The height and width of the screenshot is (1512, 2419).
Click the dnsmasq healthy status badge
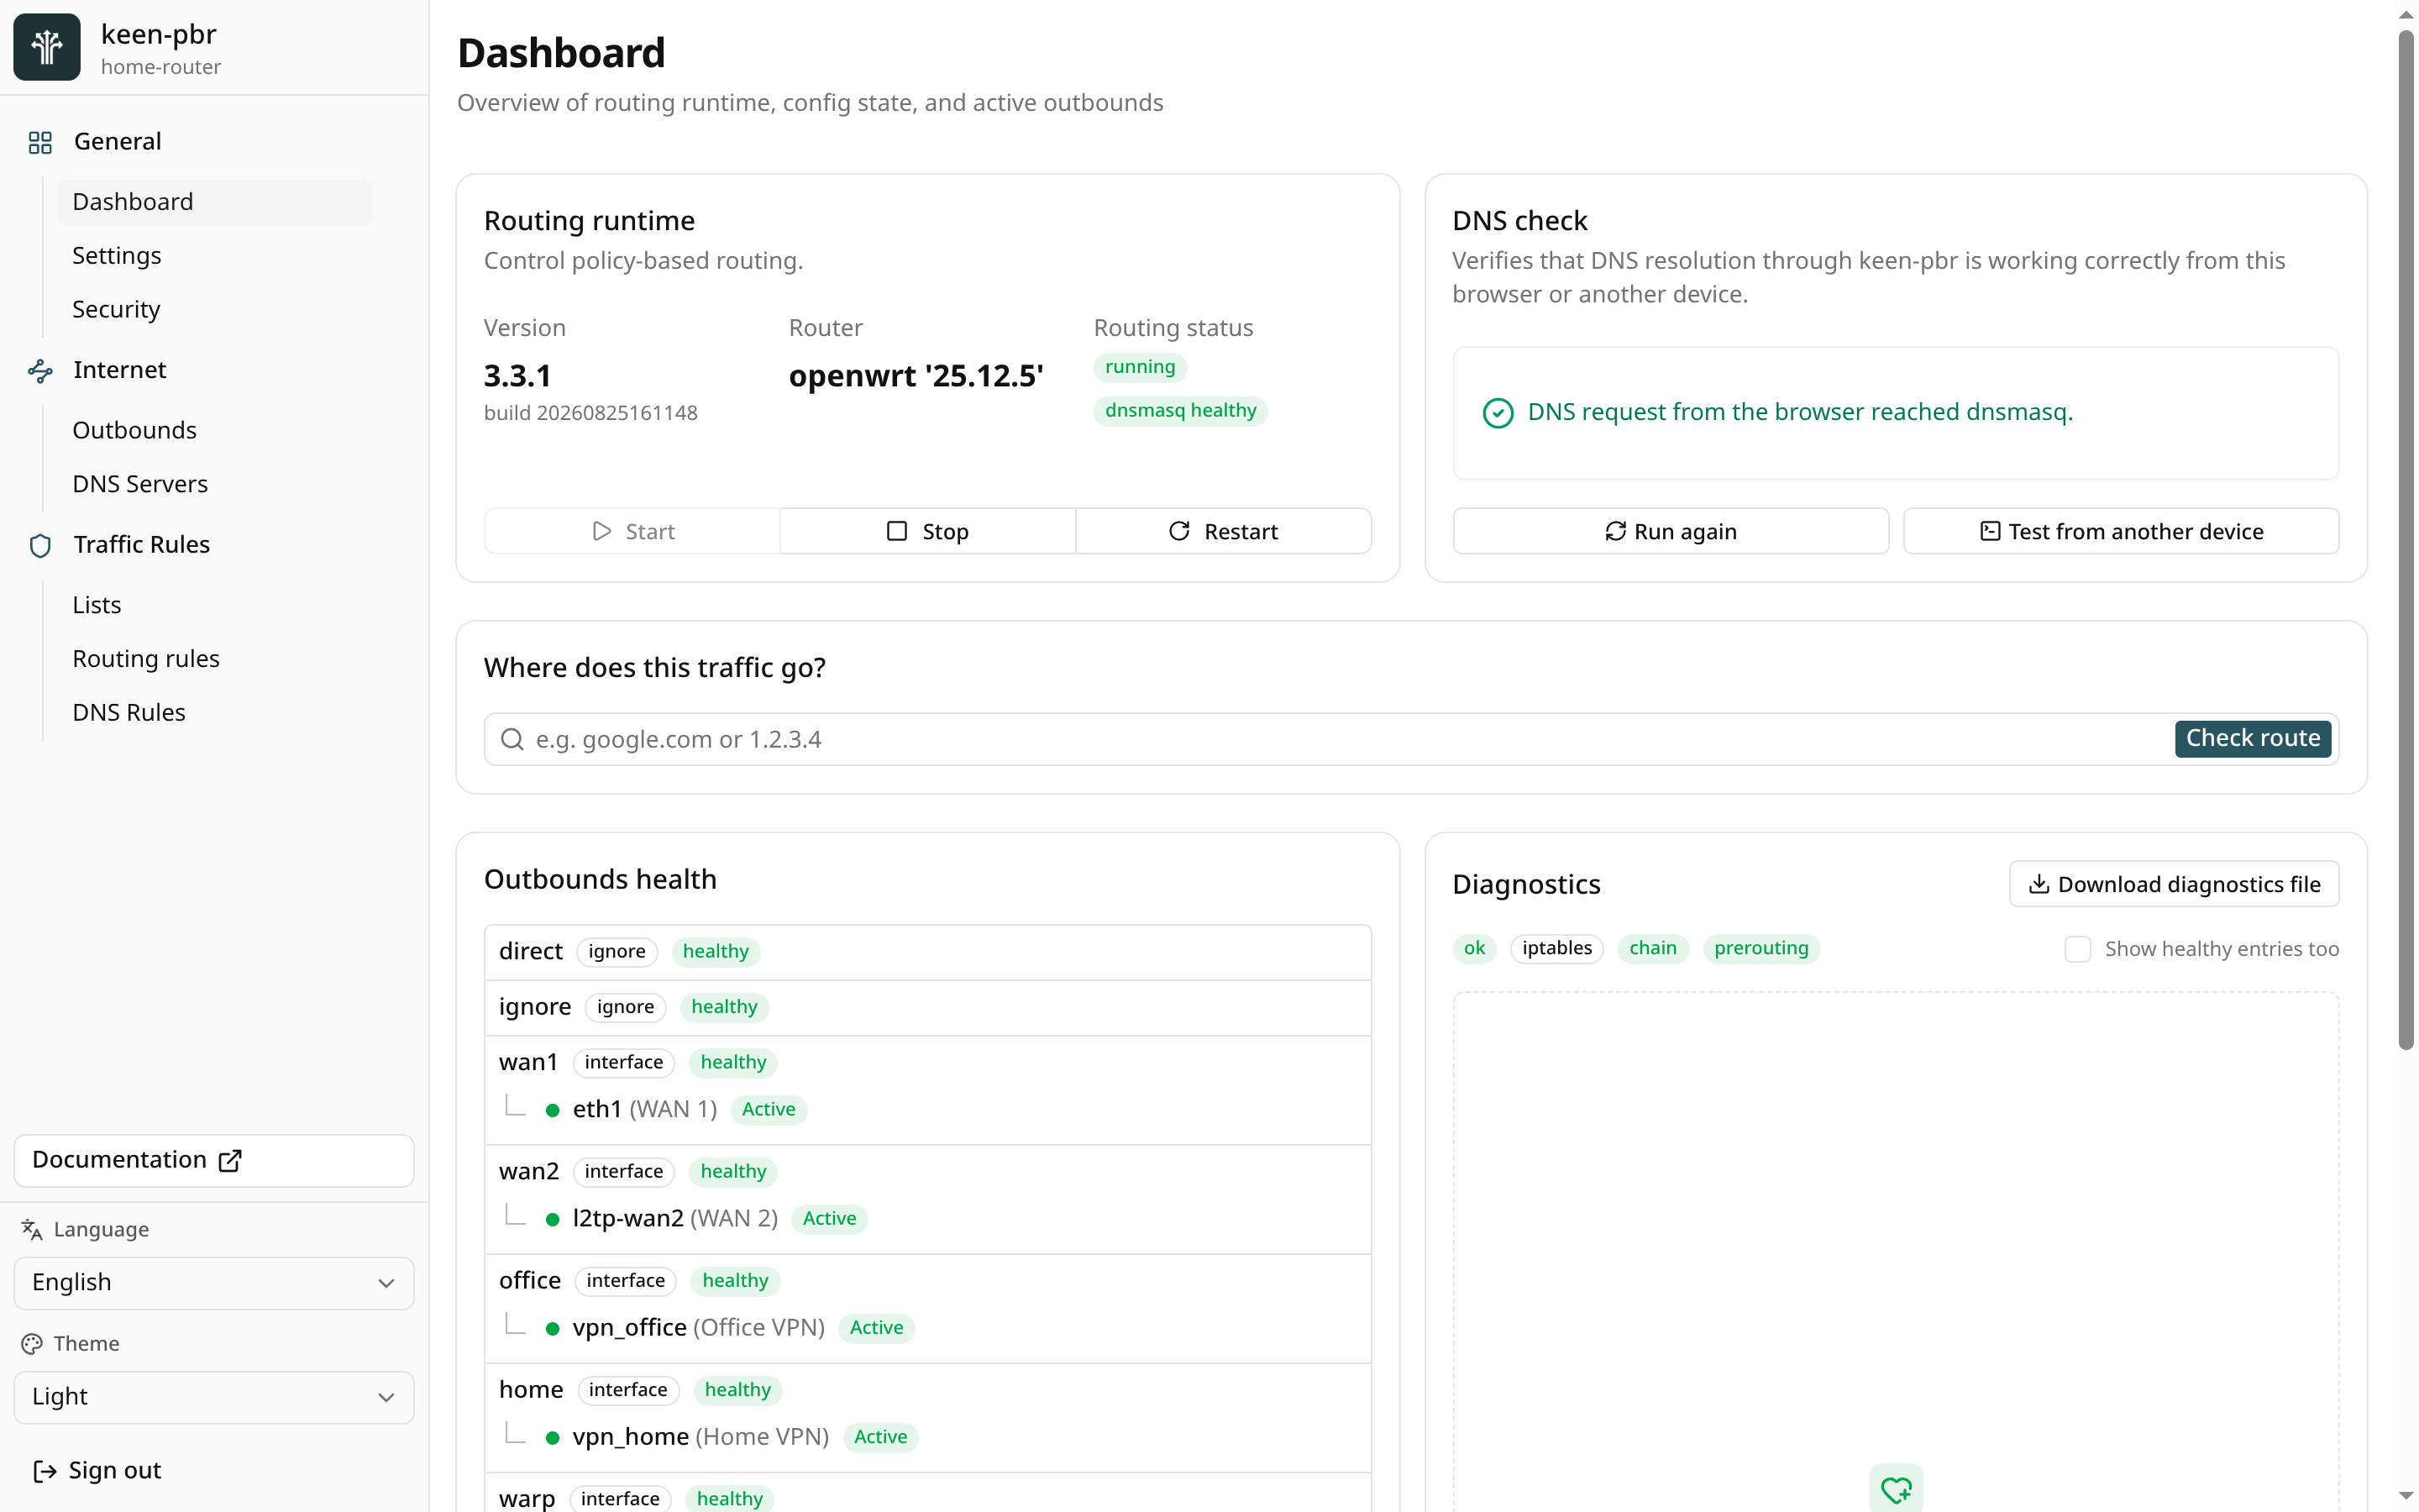[x=1180, y=411]
